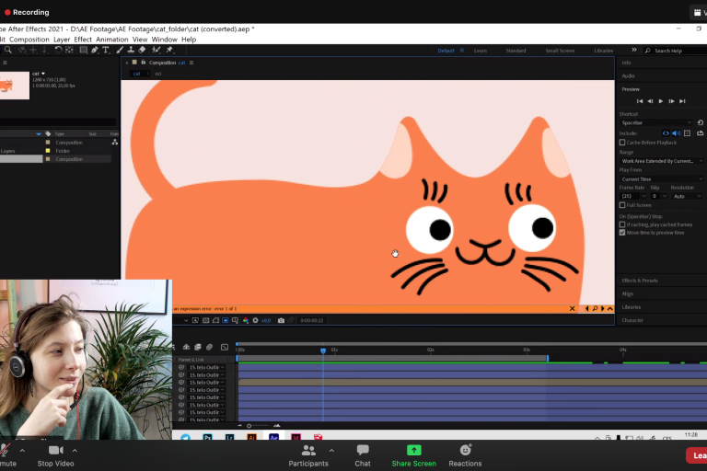The height and width of the screenshot is (471, 707).
Task: Select the Pen tool
Action: pyautogui.click(x=94, y=50)
